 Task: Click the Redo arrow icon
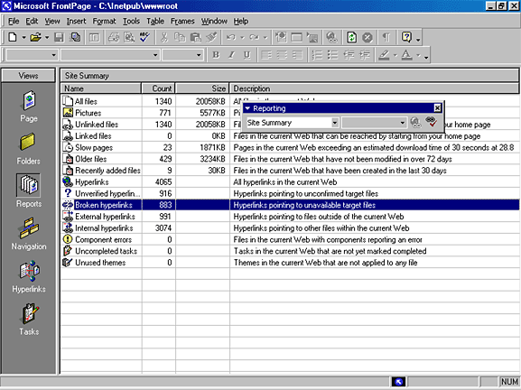(255, 37)
